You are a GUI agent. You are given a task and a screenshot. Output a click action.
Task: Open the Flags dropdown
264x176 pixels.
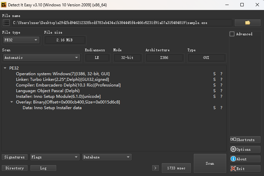(55, 157)
